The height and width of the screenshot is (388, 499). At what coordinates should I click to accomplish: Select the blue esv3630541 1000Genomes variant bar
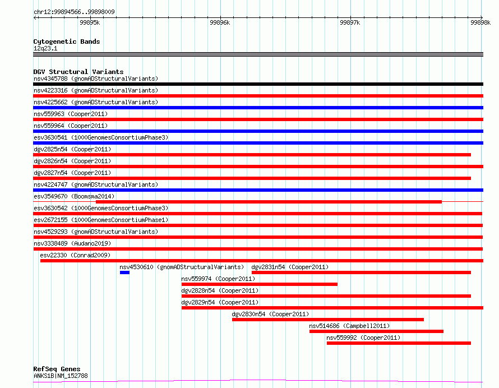pos(258,143)
